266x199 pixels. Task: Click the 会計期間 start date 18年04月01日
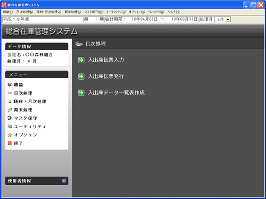coord(144,19)
